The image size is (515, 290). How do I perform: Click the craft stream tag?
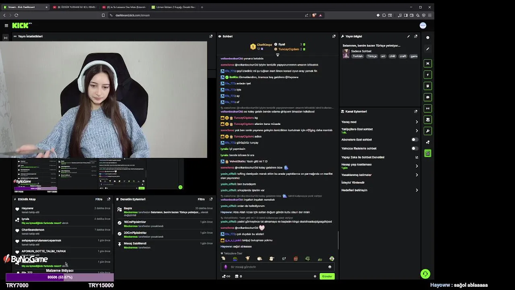point(403,56)
